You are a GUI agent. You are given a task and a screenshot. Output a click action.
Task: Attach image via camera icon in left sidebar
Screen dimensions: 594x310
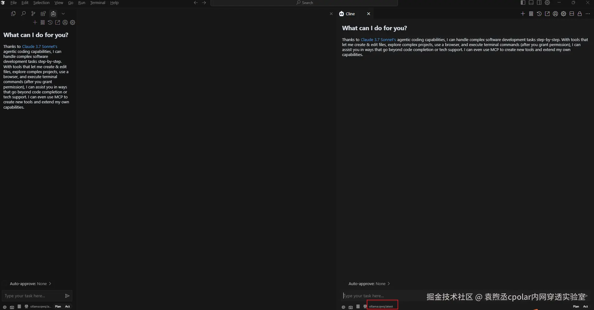coord(12,307)
